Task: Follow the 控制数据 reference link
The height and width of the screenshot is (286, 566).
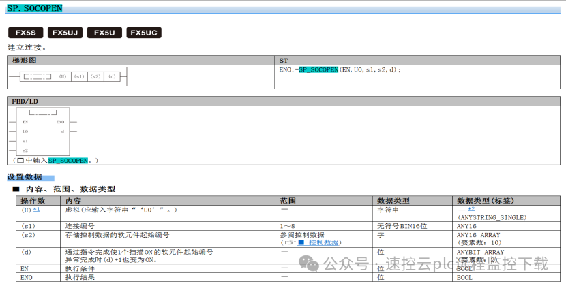Action: click(x=319, y=242)
